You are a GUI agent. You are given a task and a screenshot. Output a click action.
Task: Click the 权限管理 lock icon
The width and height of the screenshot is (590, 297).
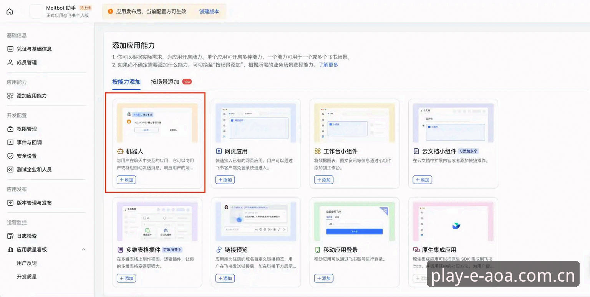(10, 129)
